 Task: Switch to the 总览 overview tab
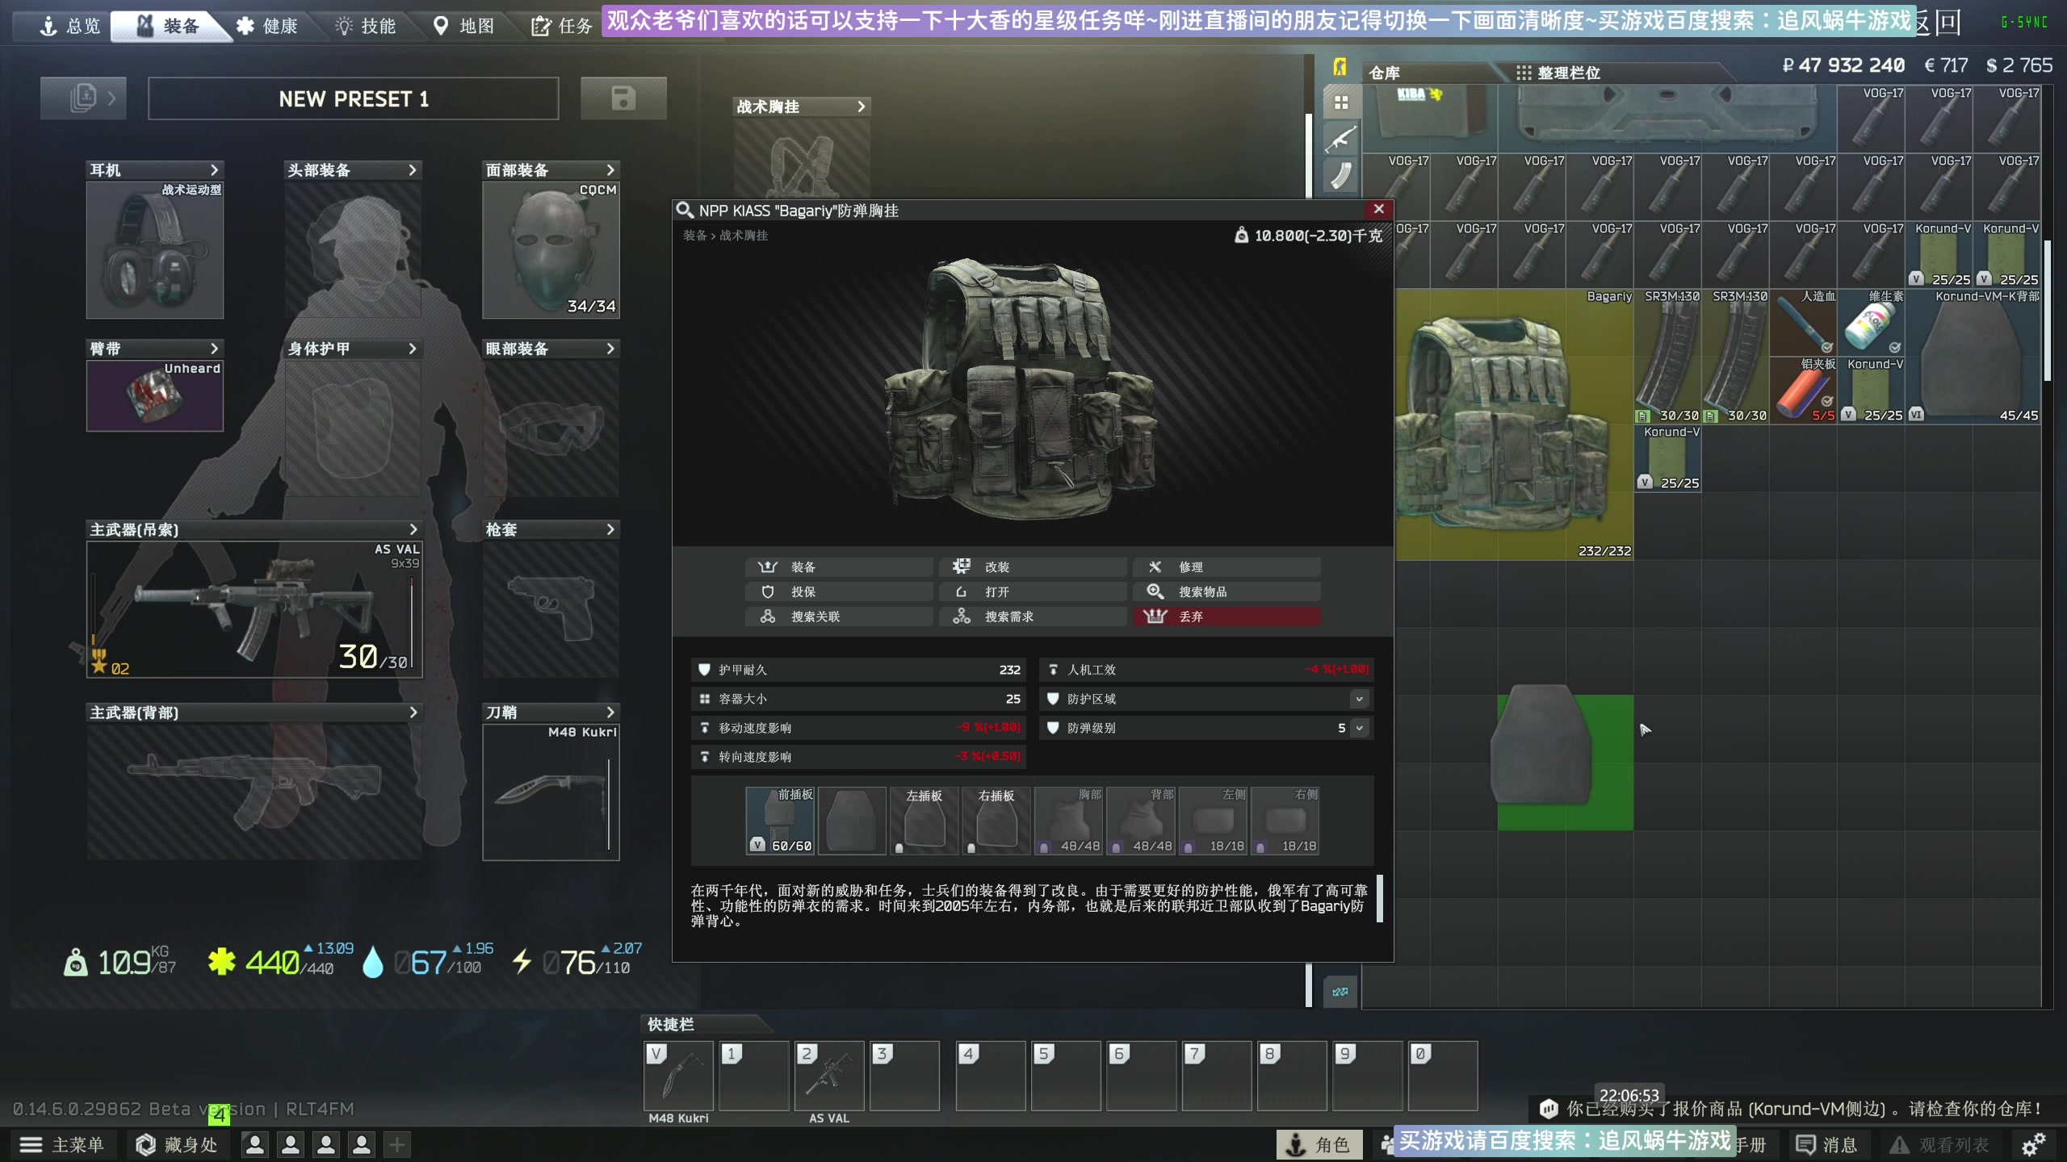click(71, 26)
